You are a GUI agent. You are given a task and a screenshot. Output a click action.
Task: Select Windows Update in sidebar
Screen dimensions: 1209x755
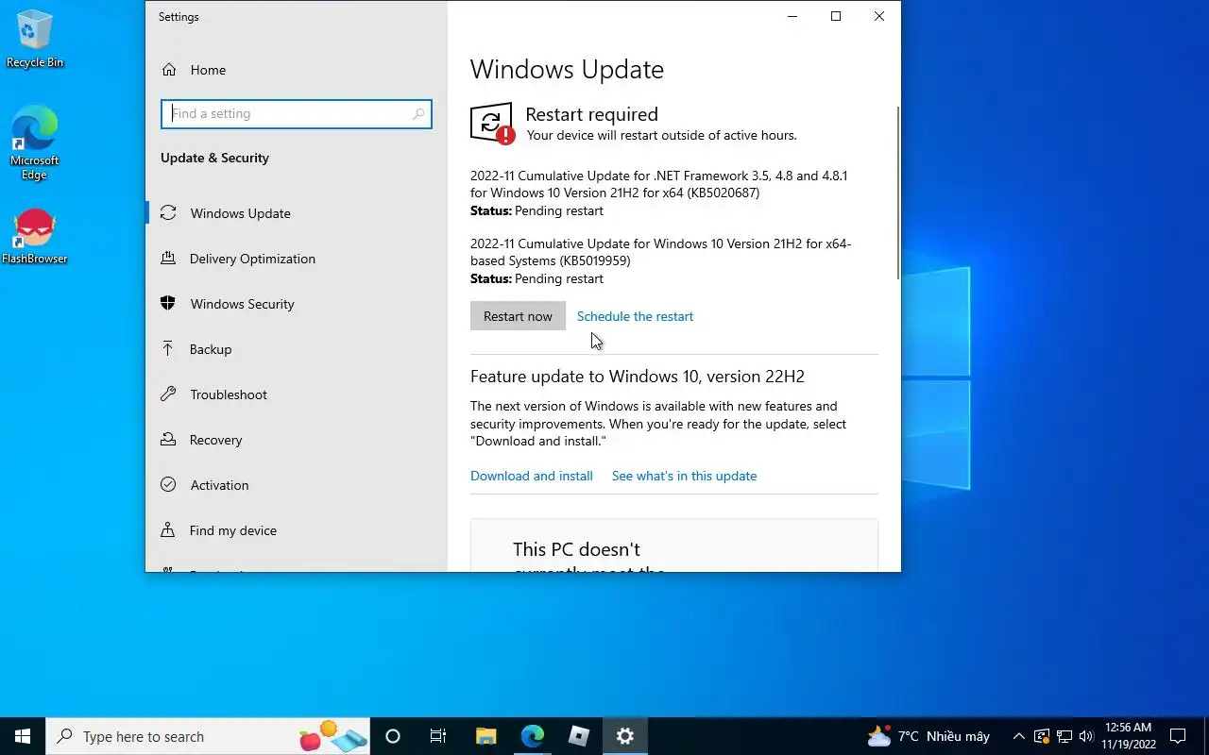(x=240, y=213)
